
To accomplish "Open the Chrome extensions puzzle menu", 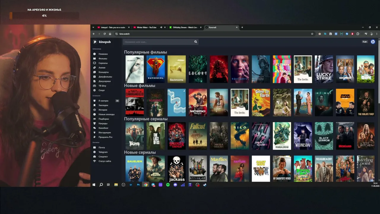I will pyautogui.click(x=358, y=34).
